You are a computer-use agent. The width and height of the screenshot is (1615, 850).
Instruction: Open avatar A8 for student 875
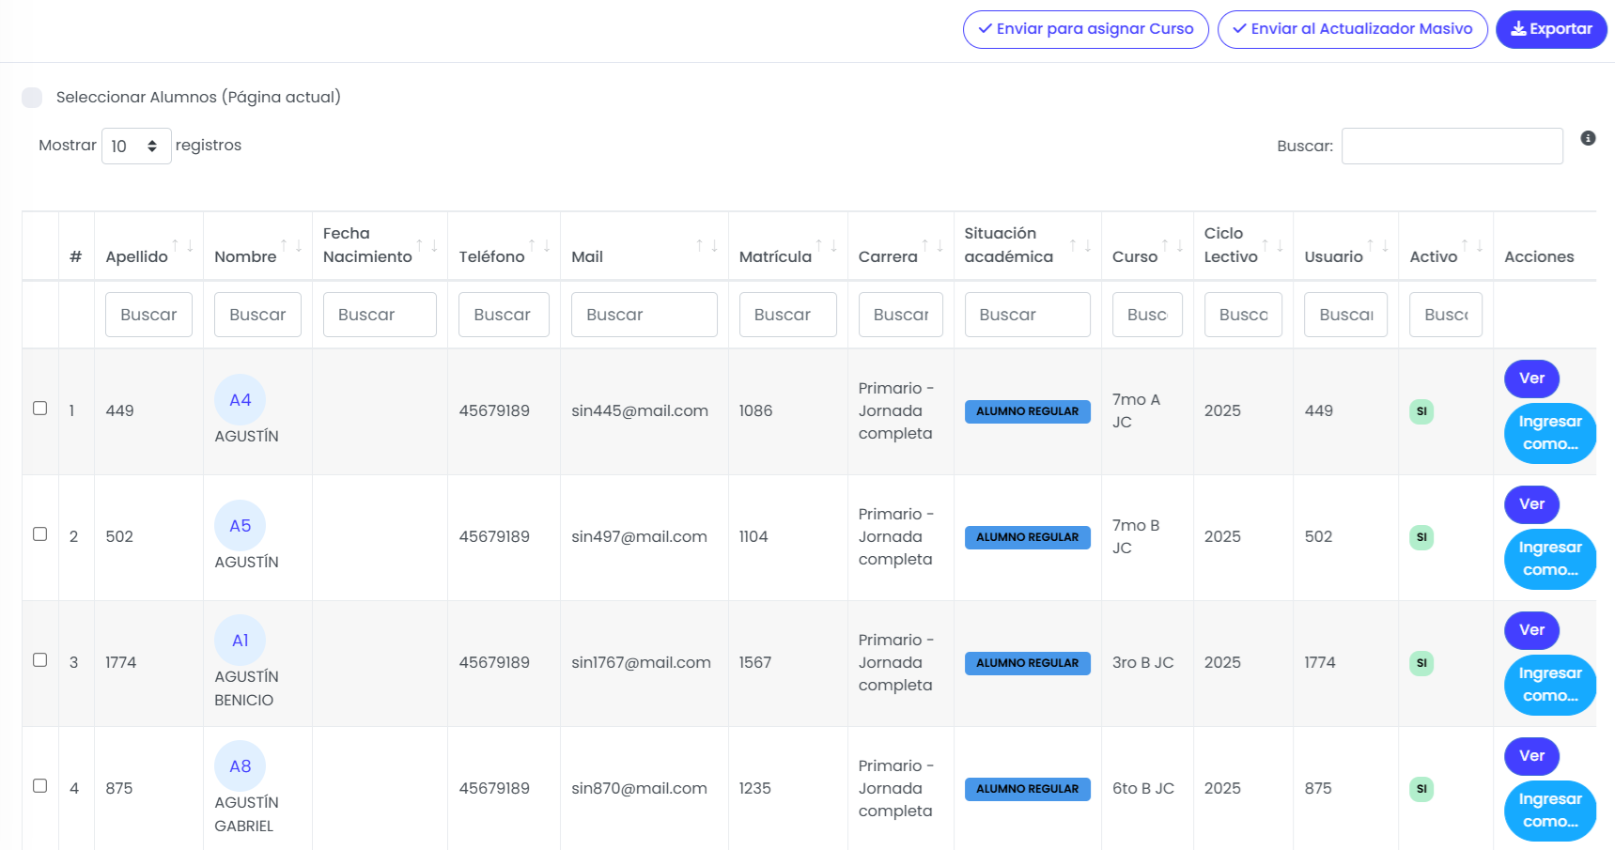[241, 766]
